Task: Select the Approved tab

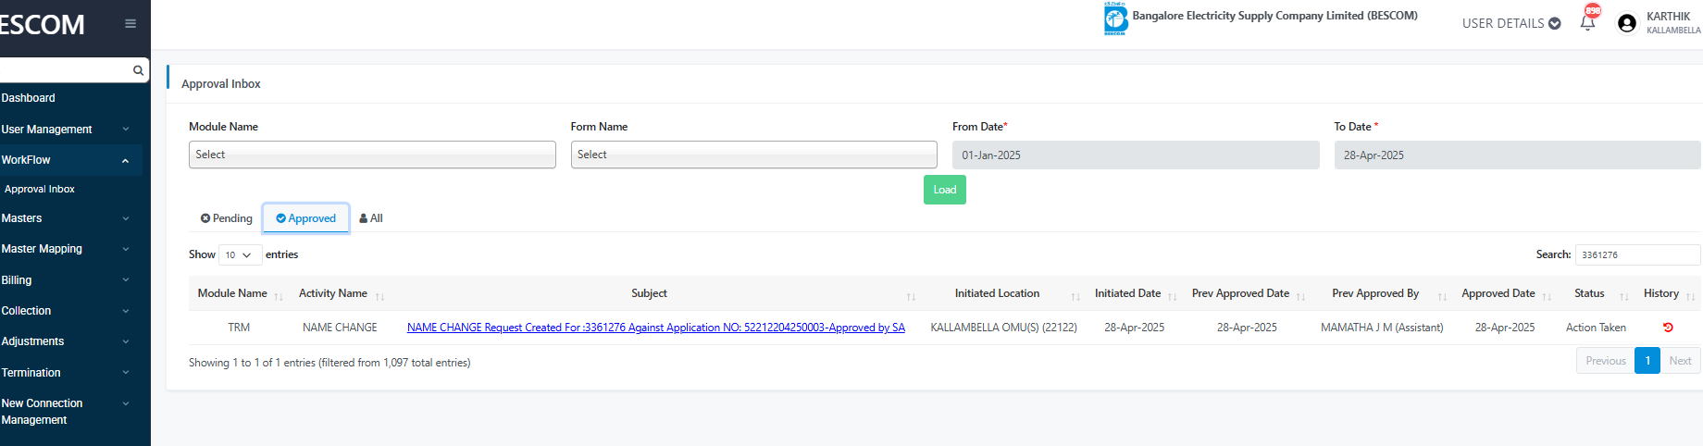Action: tap(306, 218)
